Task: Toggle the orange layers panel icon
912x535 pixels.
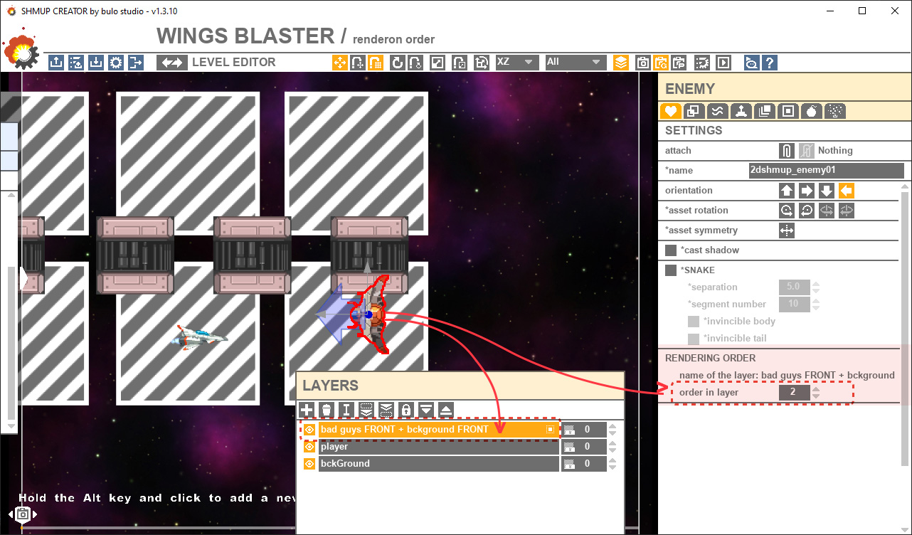Action: pyautogui.click(x=621, y=63)
